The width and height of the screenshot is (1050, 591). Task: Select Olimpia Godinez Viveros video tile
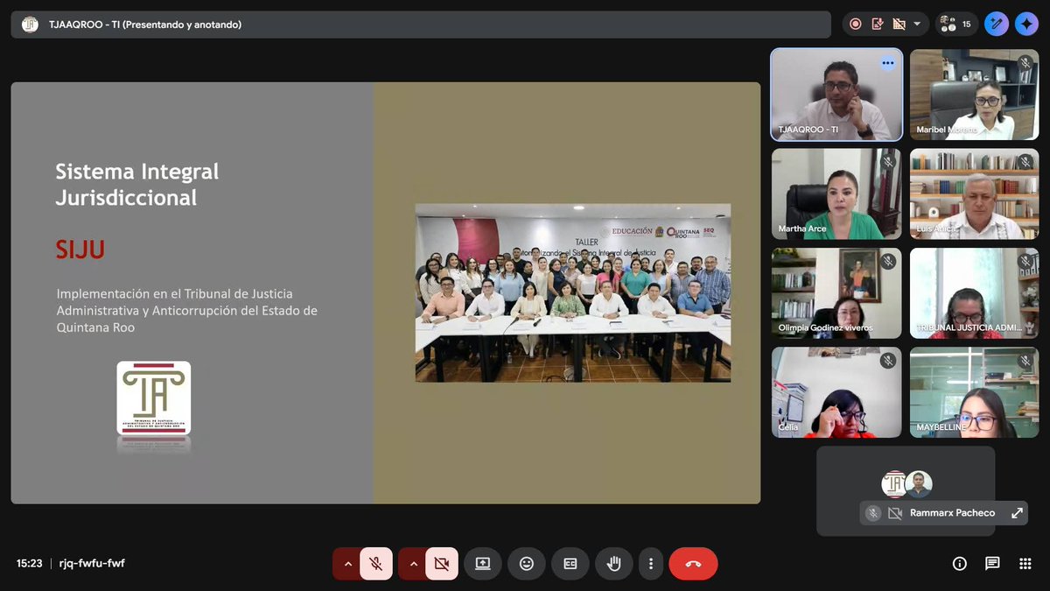836,293
